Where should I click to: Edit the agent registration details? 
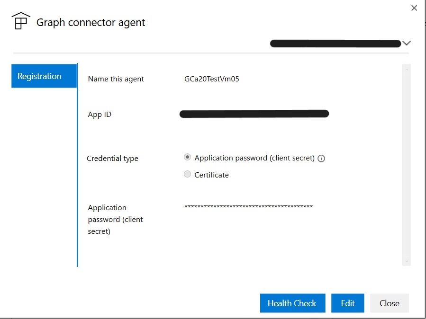347,303
